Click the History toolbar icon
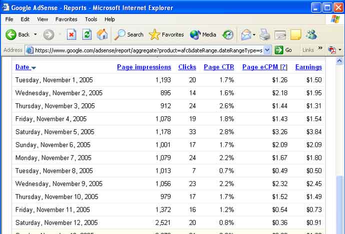345x234 pixels. point(228,34)
